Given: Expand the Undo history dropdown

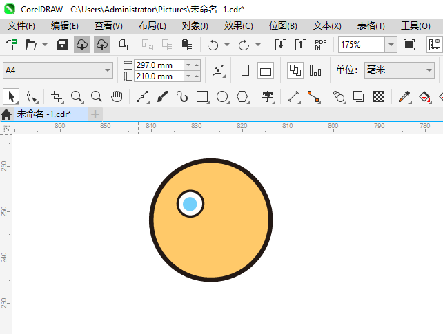Looking at the screenshot, I should tap(227, 45).
